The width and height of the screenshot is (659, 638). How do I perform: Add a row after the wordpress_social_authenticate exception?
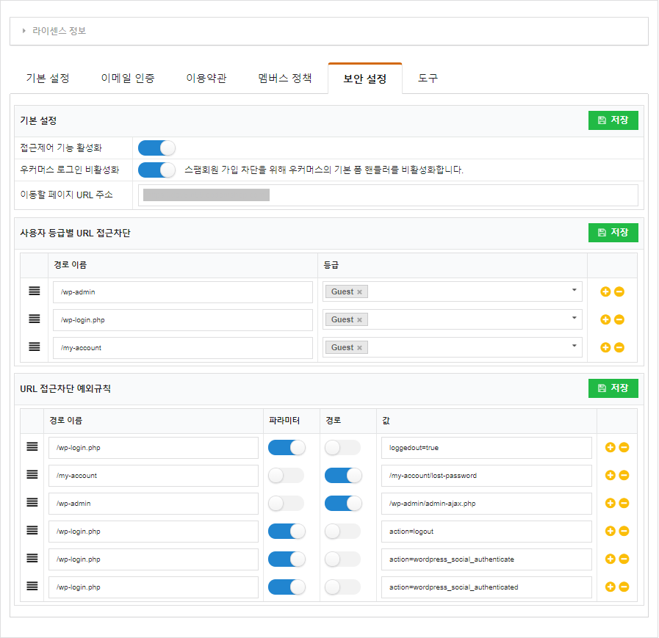coord(611,559)
